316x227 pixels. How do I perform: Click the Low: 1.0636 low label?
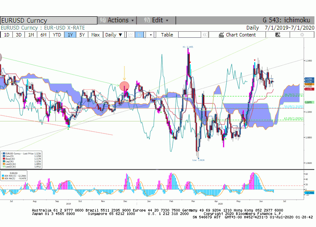pos(198,160)
